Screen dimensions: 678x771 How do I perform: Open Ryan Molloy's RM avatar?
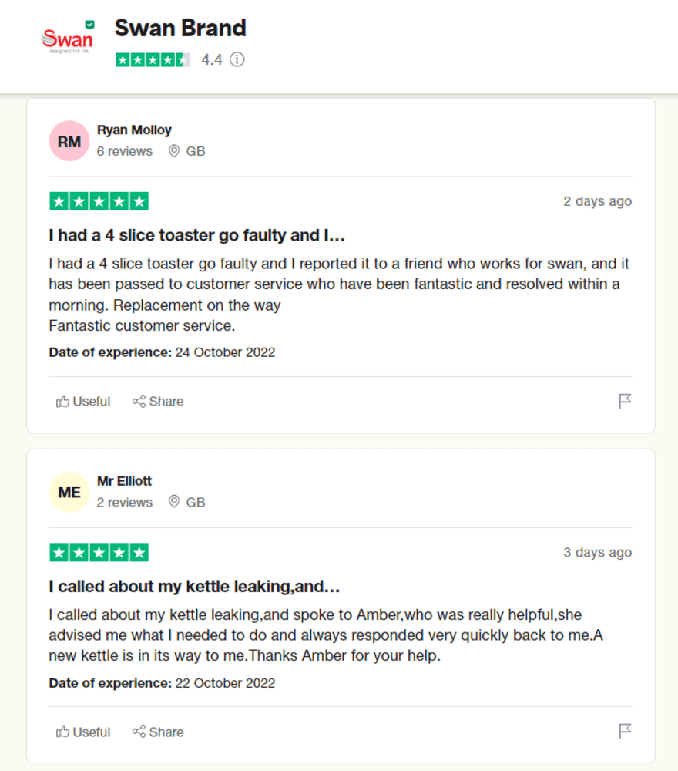tap(69, 141)
